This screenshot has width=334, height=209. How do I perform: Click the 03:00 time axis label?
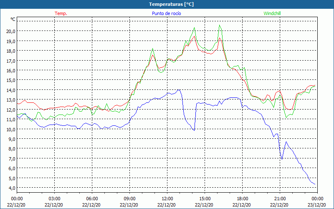tap(54, 199)
